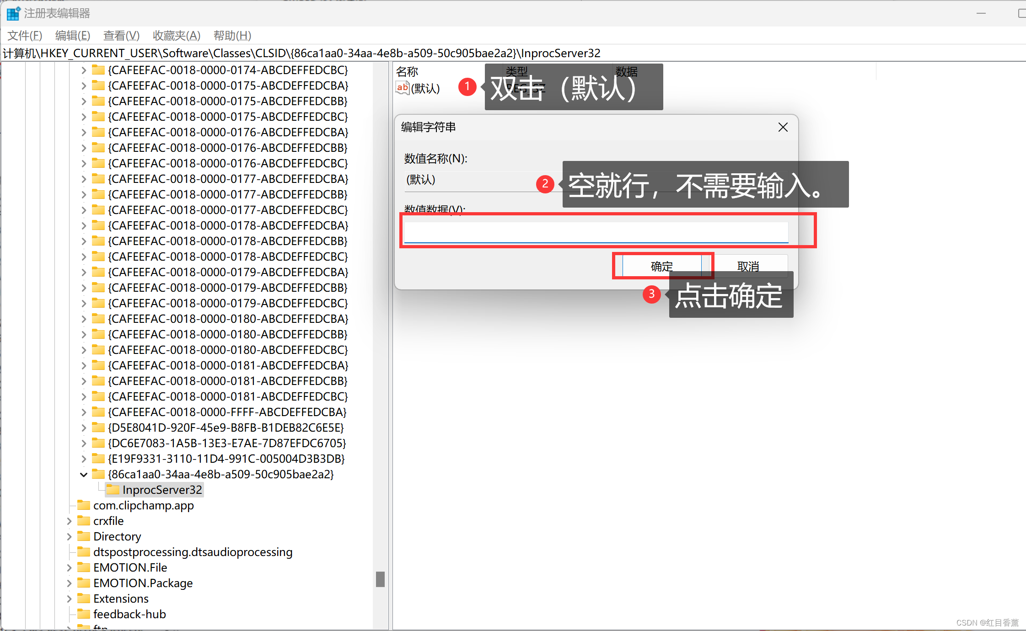This screenshot has height=631, width=1026.
Task: Click the InprocServer32 folder icon
Action: (113, 490)
